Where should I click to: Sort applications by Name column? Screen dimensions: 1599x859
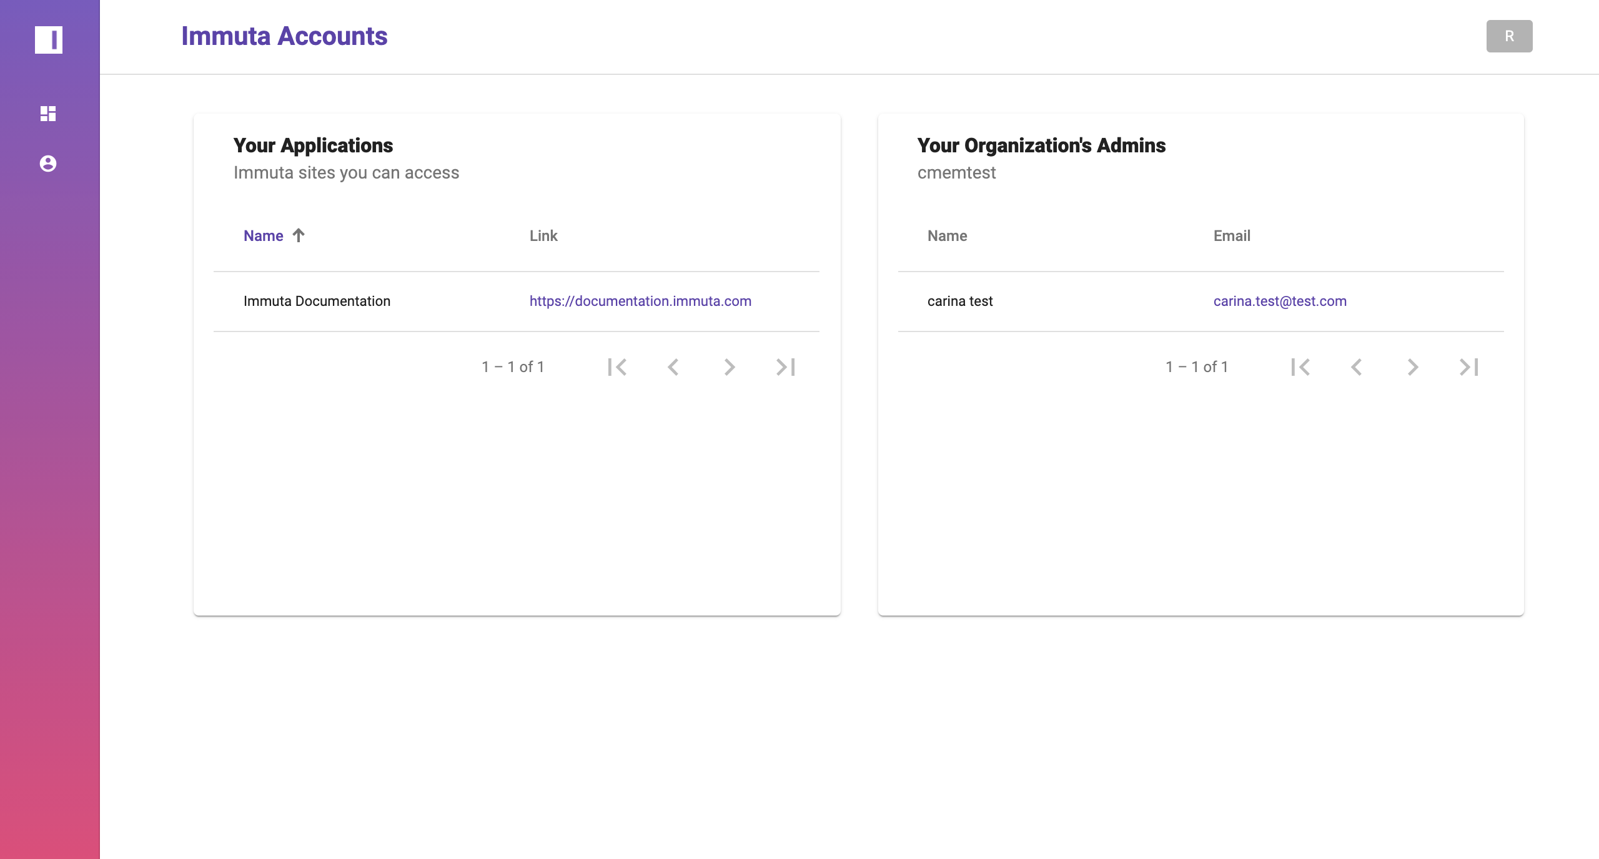pyautogui.click(x=264, y=236)
